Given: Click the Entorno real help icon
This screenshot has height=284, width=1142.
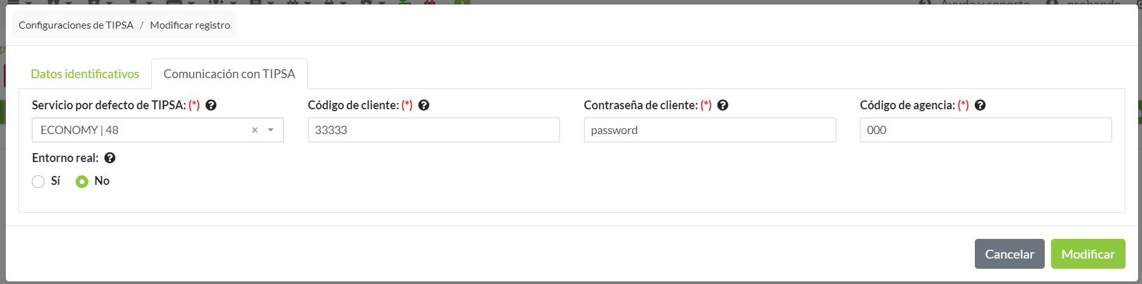Looking at the screenshot, I should [110, 158].
